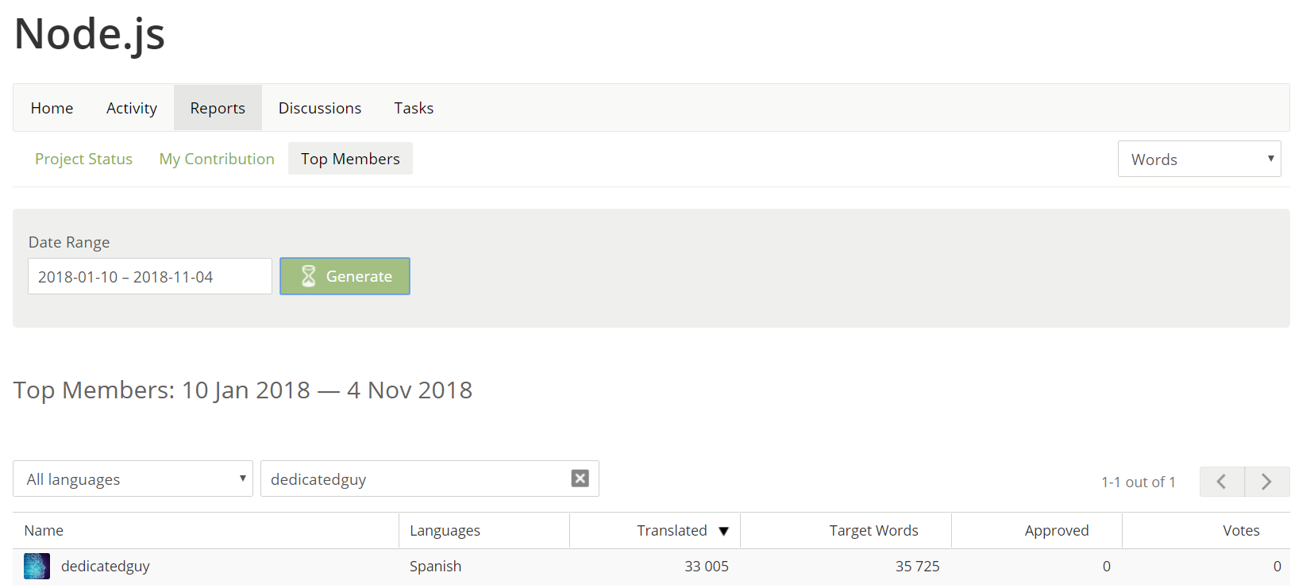Clear the dedicatedguy search filter

point(580,478)
